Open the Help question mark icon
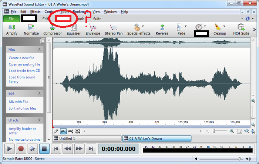This screenshot has width=259, height=164. point(248,19)
